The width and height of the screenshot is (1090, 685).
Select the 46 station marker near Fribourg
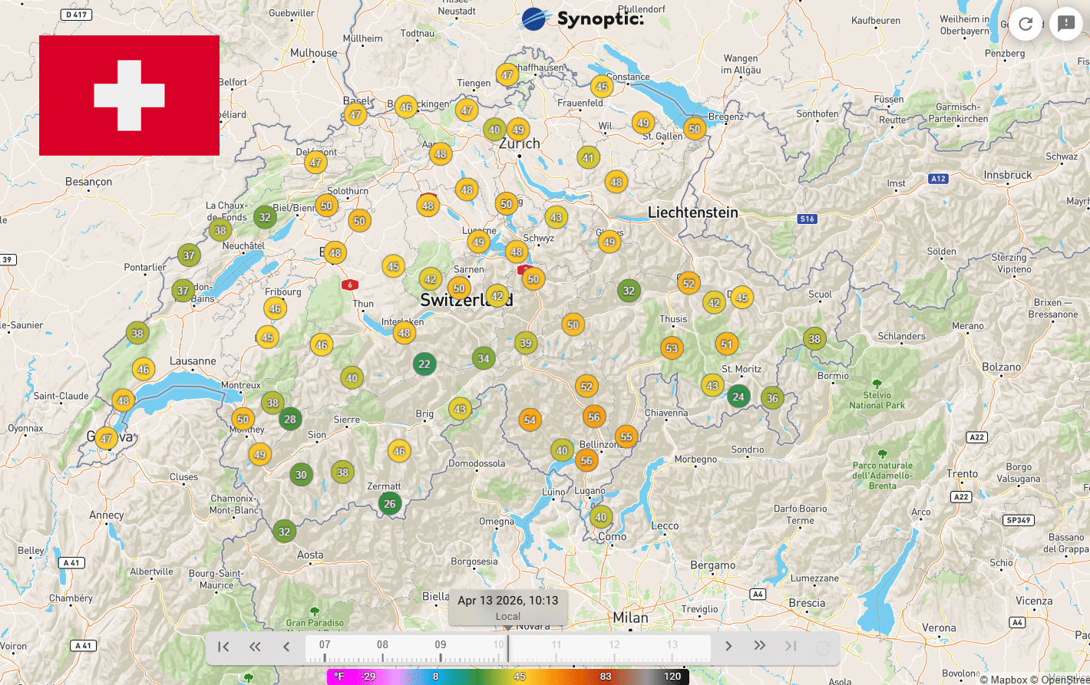point(275,309)
